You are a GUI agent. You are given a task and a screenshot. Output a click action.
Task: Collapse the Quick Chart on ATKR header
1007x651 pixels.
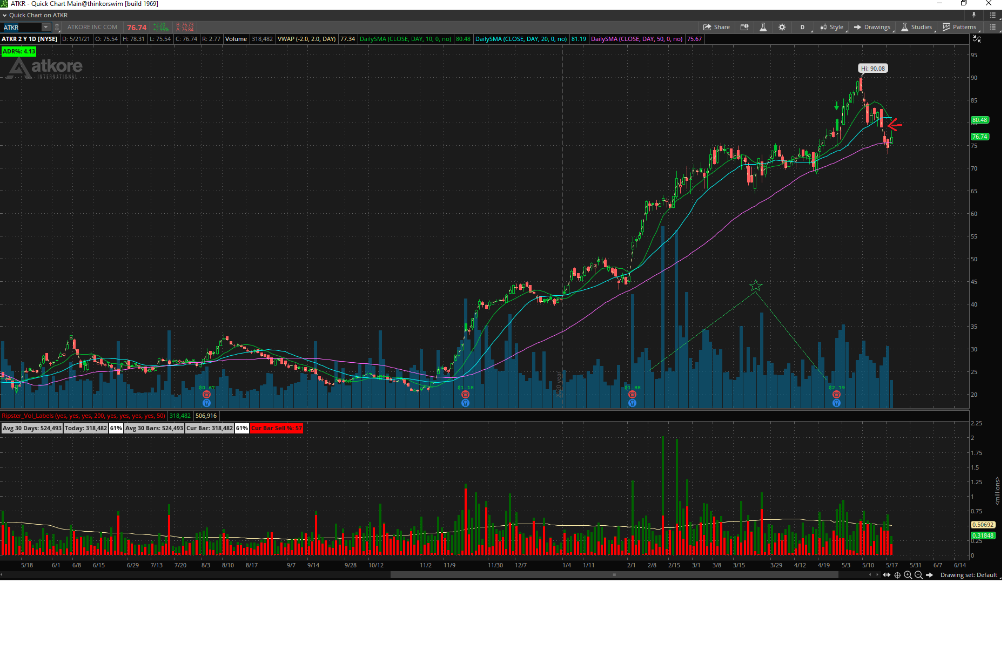[x=5, y=15]
